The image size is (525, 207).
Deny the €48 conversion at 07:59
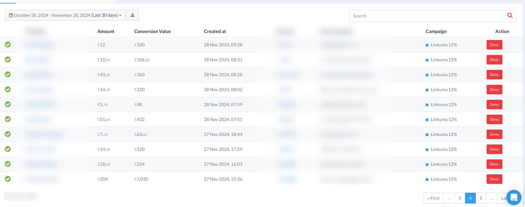tap(494, 104)
